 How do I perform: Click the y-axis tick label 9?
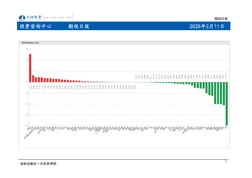pos(27,49)
